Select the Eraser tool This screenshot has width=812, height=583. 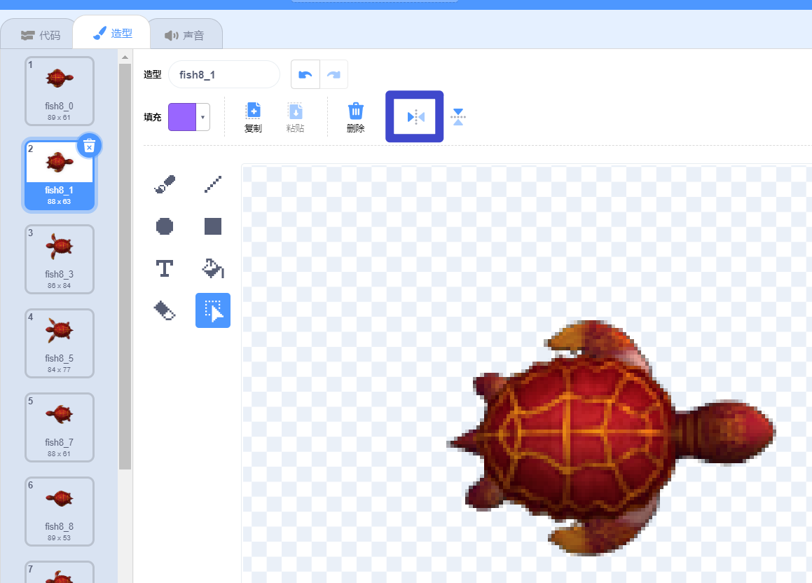click(x=165, y=310)
